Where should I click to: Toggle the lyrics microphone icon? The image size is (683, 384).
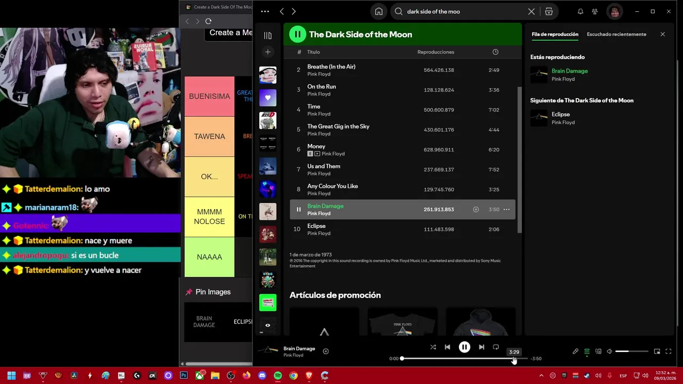tap(575, 351)
